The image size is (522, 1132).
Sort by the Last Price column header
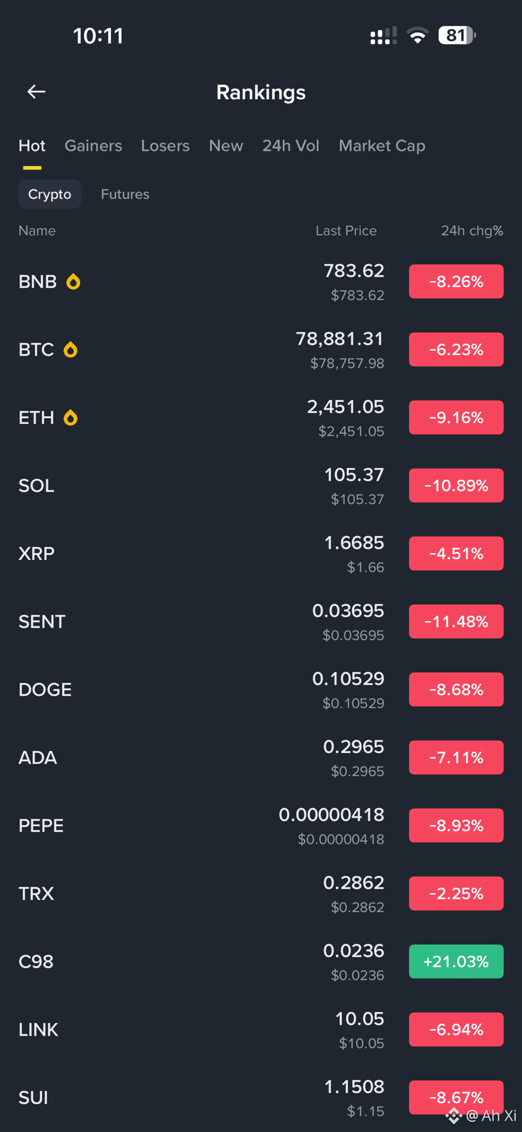coord(346,231)
